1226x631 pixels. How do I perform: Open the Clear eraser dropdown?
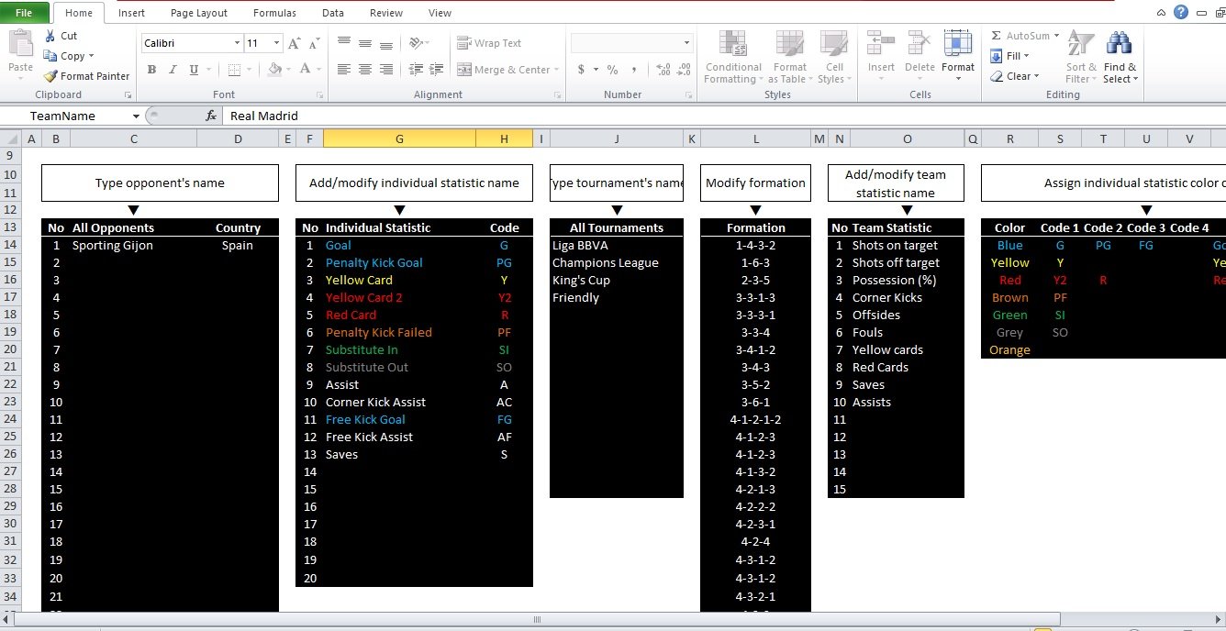click(x=1015, y=76)
